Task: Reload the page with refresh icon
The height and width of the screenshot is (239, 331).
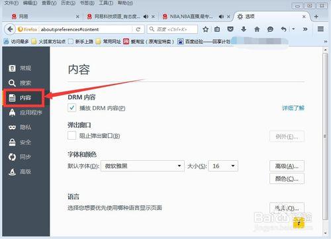Action: (x=138, y=29)
